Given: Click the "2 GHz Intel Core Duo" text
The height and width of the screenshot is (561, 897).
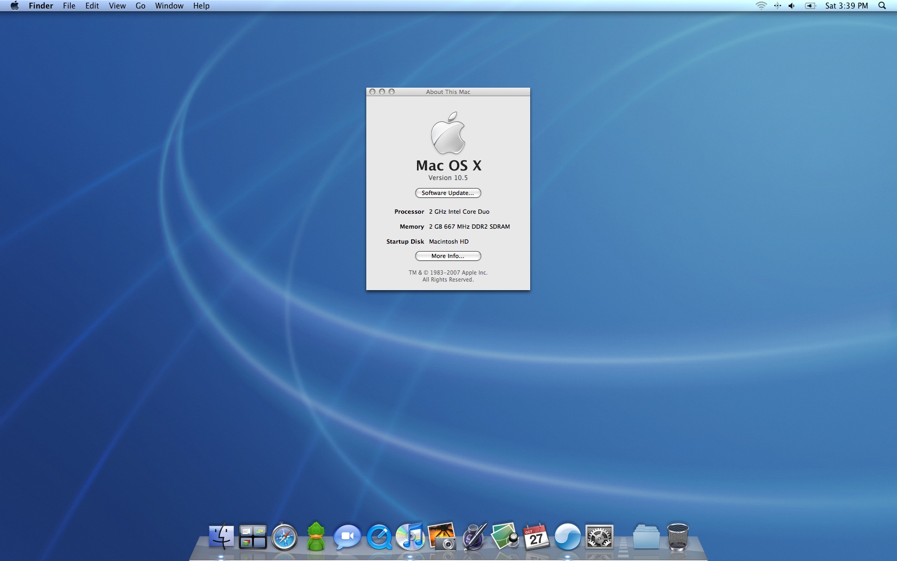Looking at the screenshot, I should [x=459, y=212].
